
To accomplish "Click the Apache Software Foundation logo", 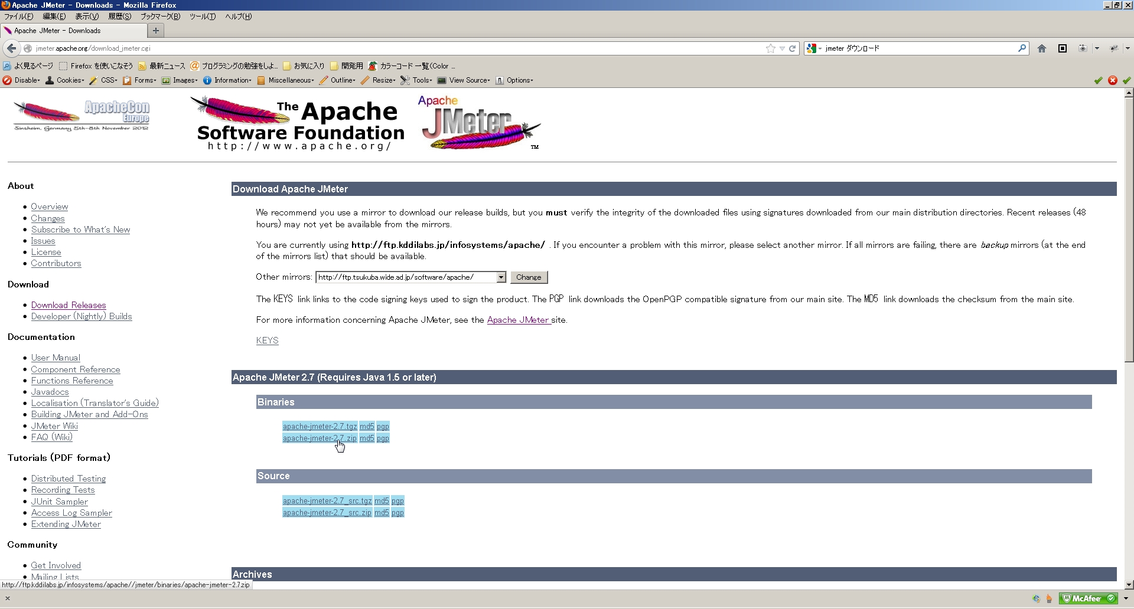I will (297, 124).
